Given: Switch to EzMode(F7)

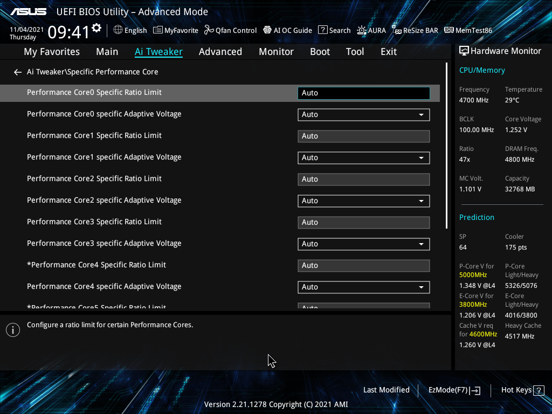Looking at the screenshot, I should [454, 390].
